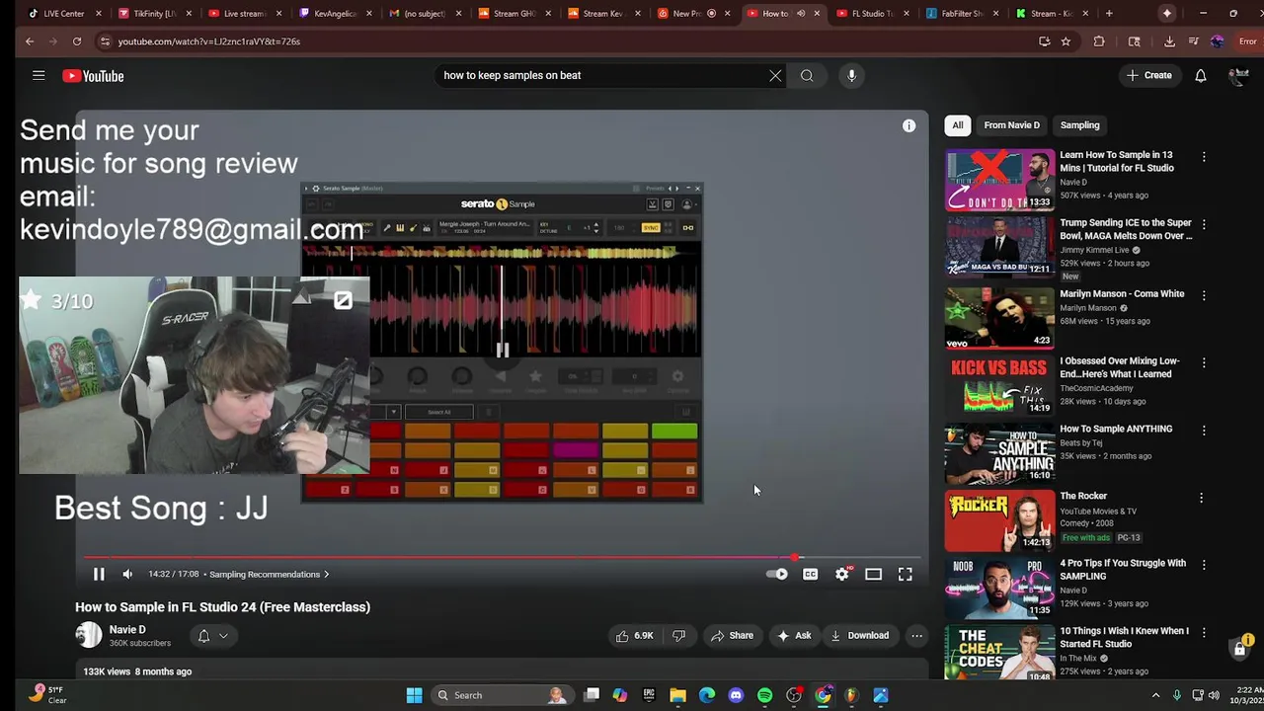
Task: Select the Sampling filter chip
Action: pos(1079,125)
